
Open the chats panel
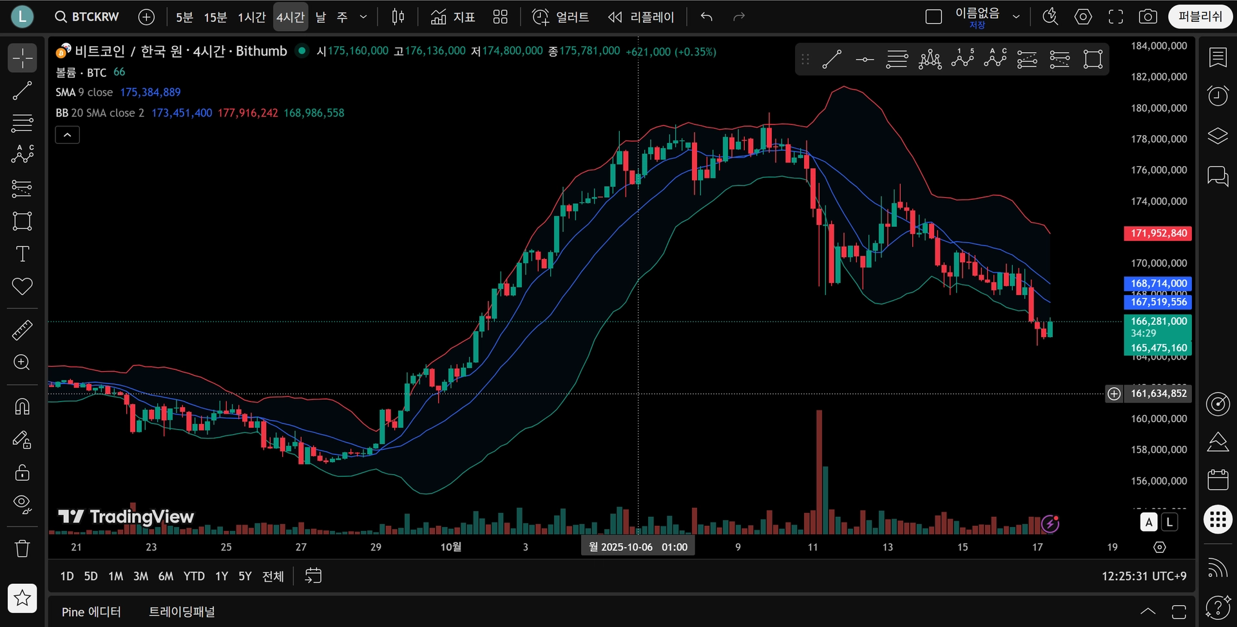click(x=1218, y=176)
